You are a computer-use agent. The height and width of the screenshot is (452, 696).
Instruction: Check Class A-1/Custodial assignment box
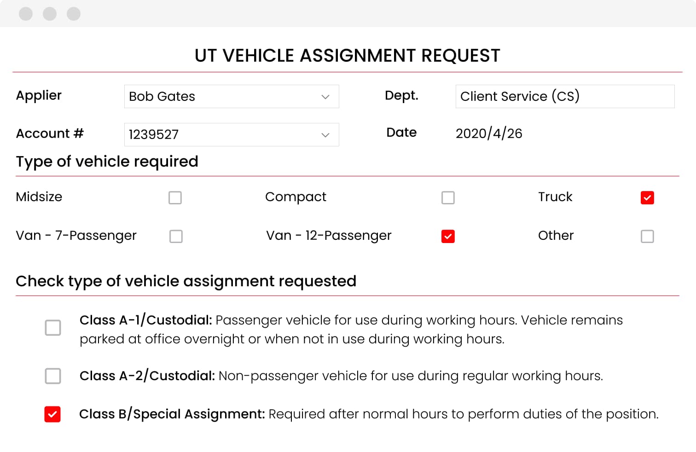click(53, 328)
